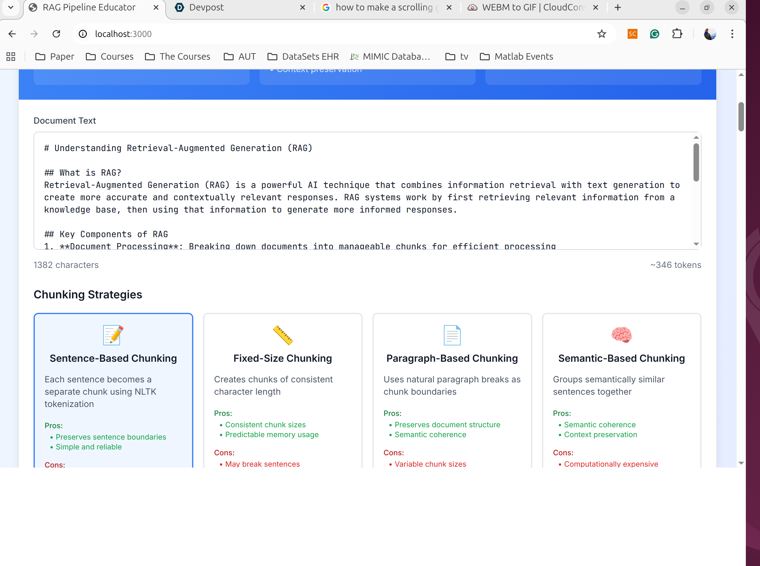Click the Grammarly extension icon
Viewport: 760px width, 566px height.
(x=654, y=34)
